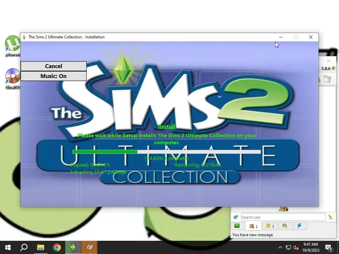
Task: Open File Explorer from taskbar
Action: [x=40, y=247]
